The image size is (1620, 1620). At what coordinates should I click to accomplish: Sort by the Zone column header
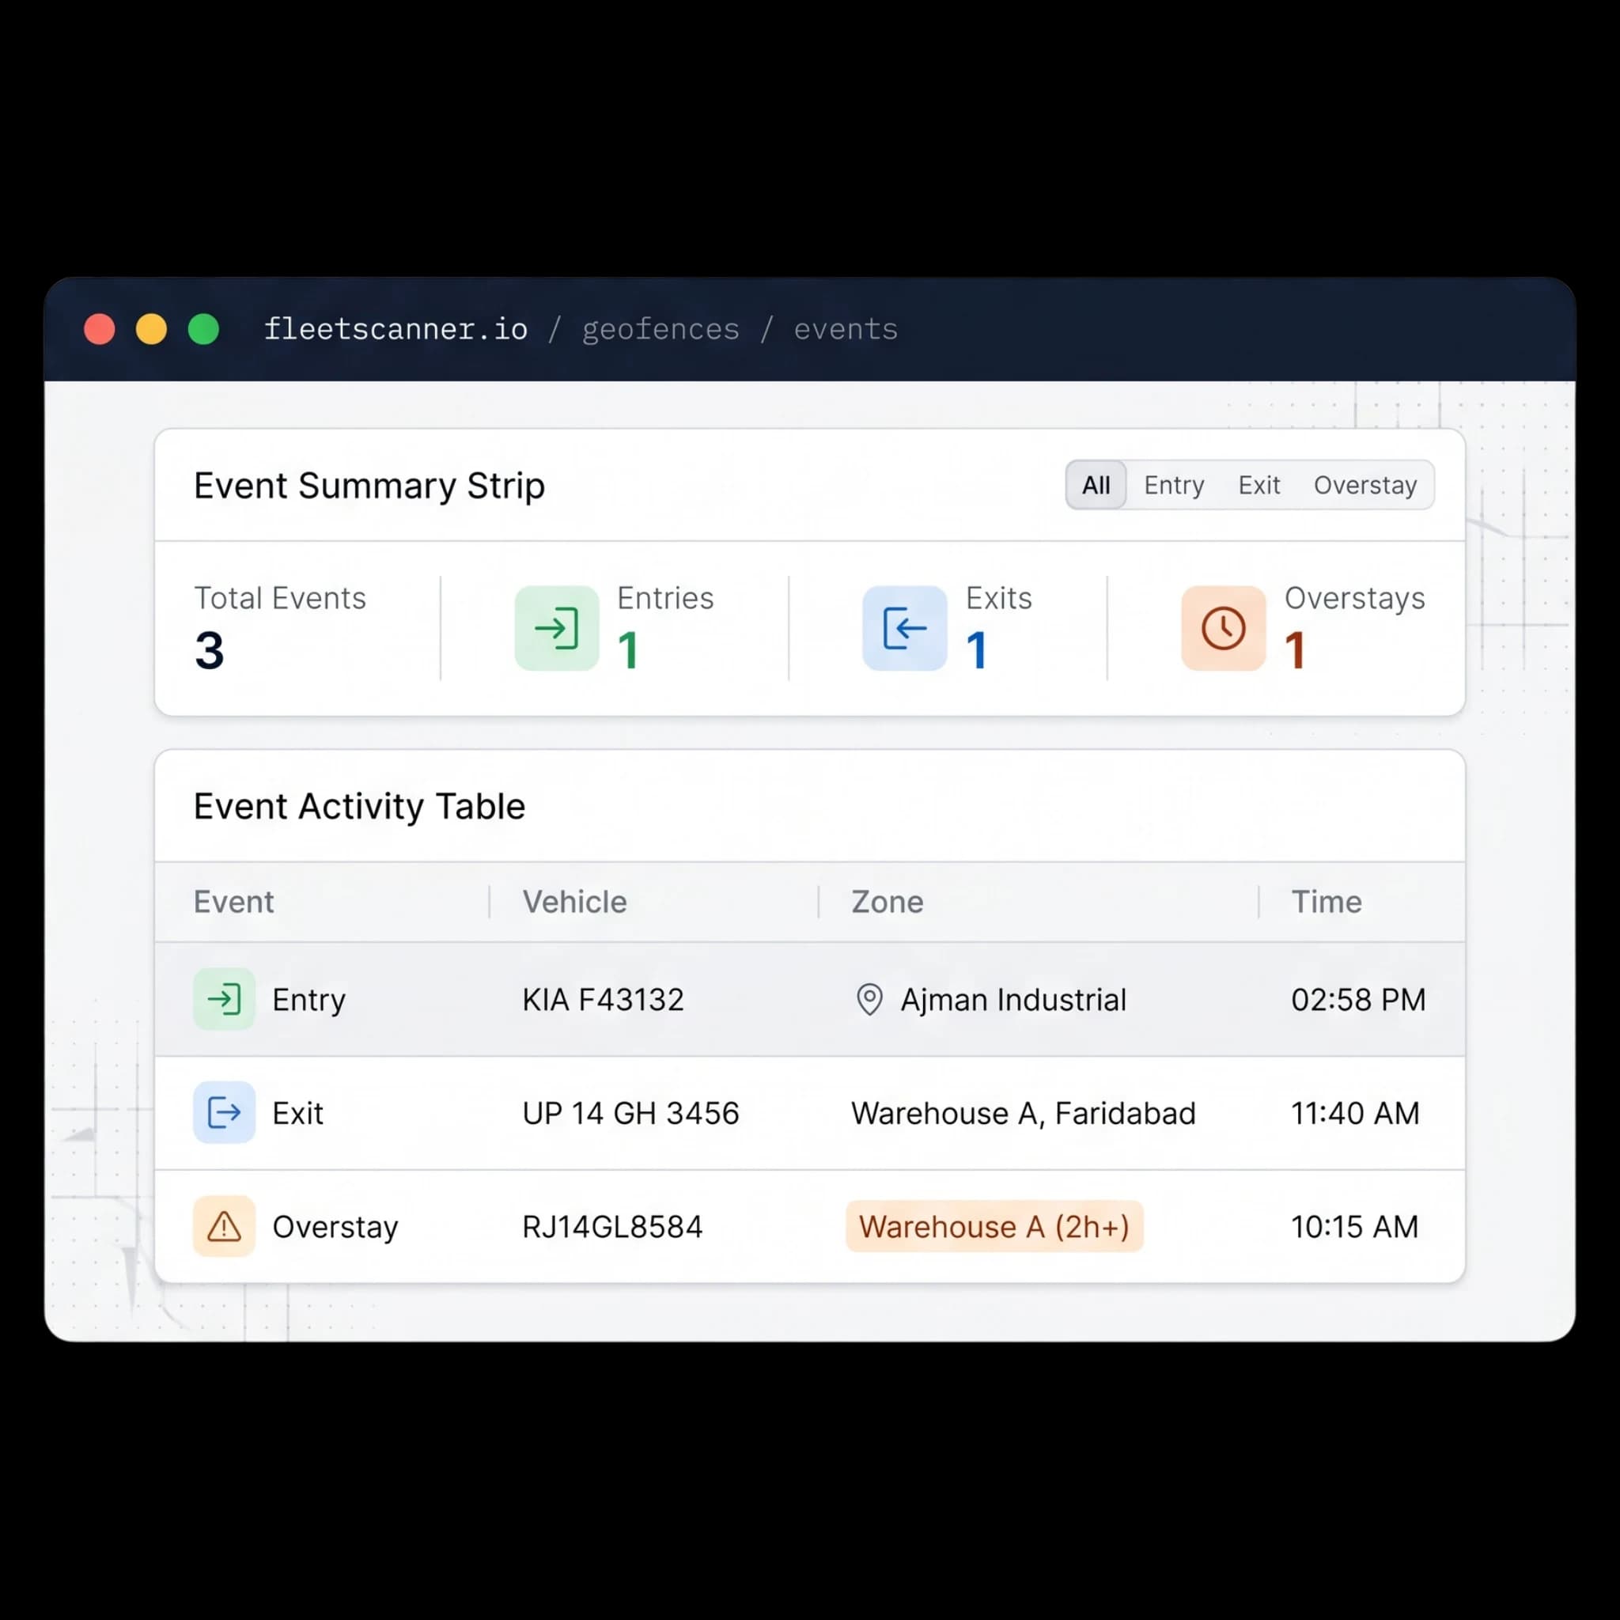click(888, 902)
